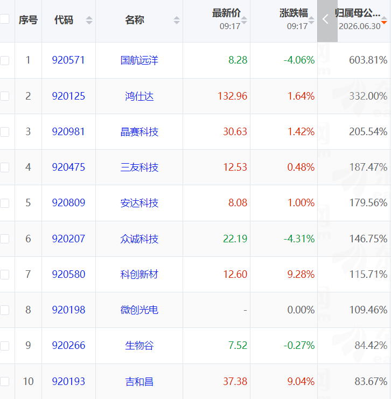Select the growth value 603.81%
This screenshot has height=399, width=391.
pos(368,60)
